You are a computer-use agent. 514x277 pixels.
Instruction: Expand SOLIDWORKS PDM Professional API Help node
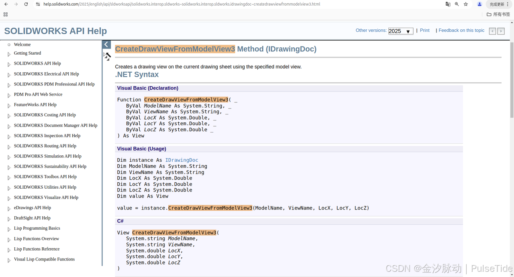click(9, 86)
